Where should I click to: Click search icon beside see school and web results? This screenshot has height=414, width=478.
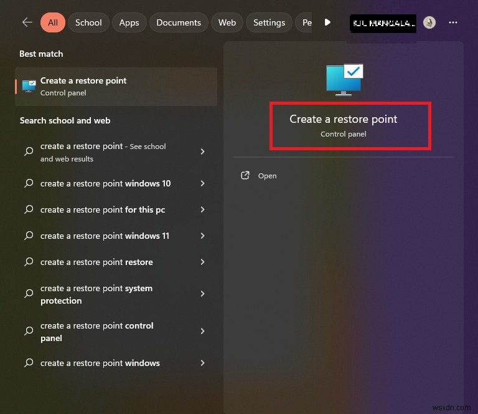(x=29, y=152)
